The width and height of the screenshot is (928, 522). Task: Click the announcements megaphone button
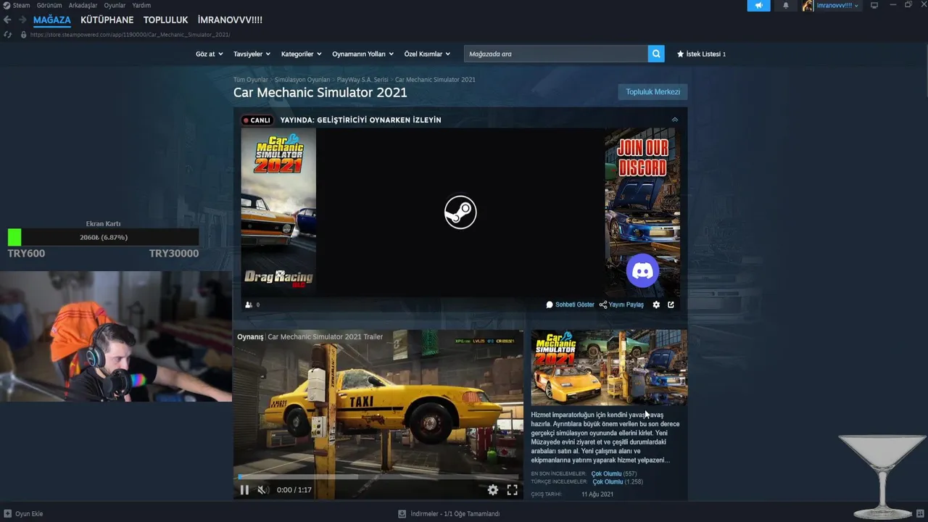coord(758,5)
